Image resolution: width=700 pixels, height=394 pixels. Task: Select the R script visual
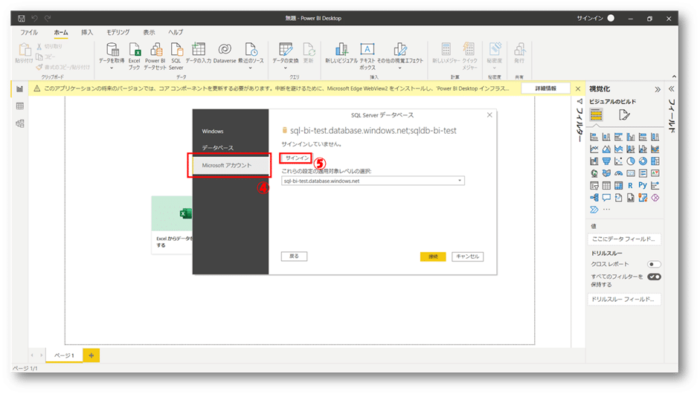click(630, 185)
